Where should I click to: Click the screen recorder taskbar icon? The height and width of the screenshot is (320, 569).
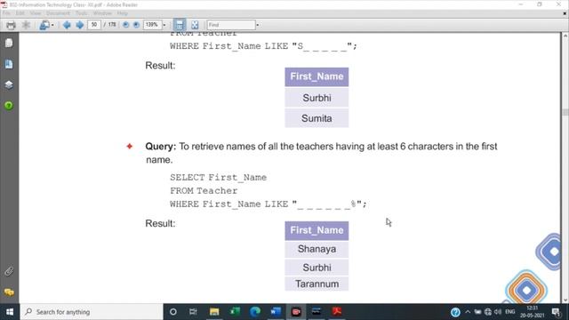296,312
